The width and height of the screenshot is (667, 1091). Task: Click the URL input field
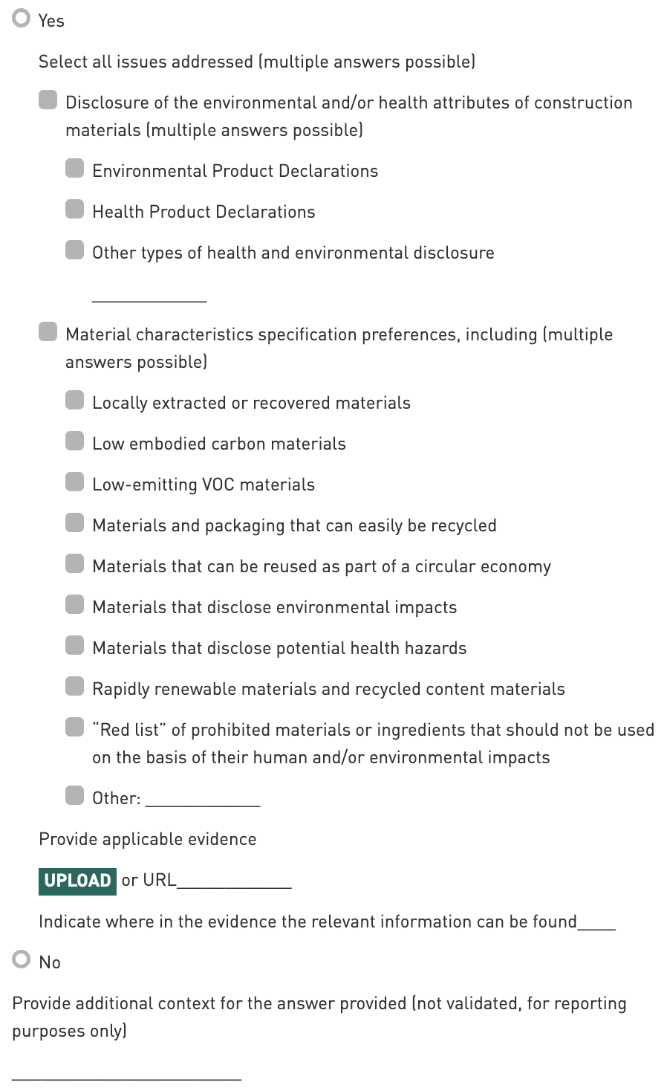tap(235, 881)
